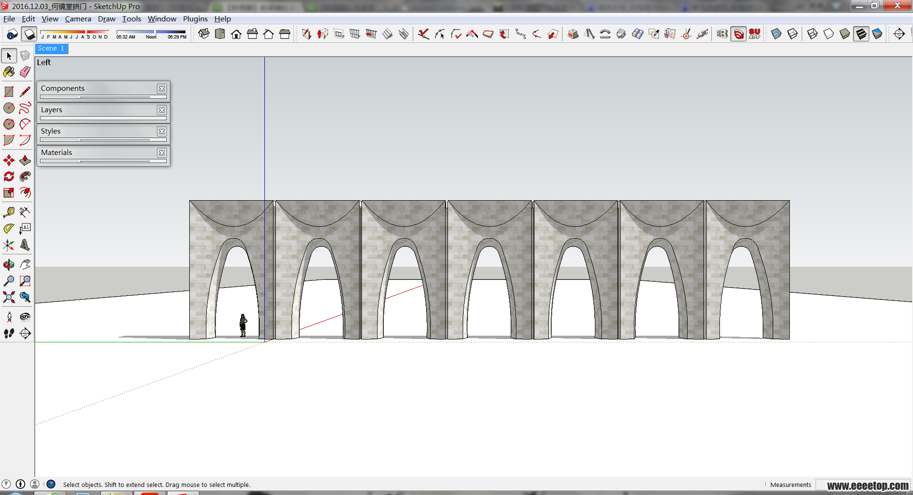This screenshot has width=913, height=495.
Task: Activate the Move tool with red arrows
Action: 9,160
